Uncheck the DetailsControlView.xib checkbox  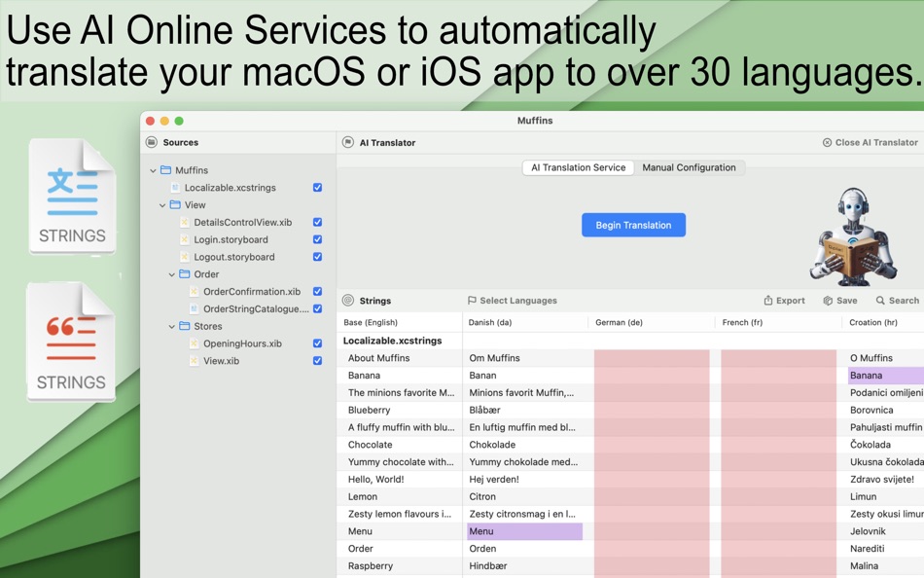[x=318, y=223]
